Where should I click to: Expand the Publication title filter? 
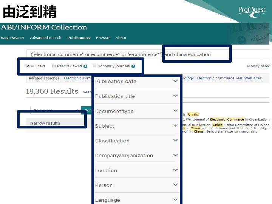(137, 96)
